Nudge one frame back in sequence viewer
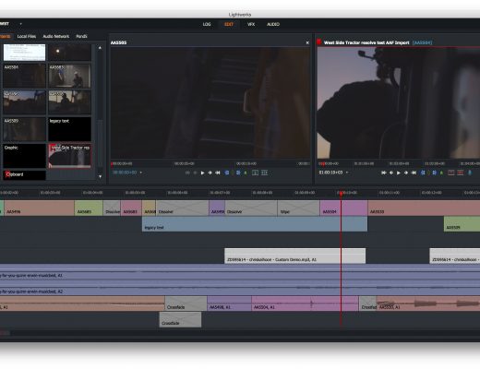Screen dimensions: 480x369 pos(391,173)
